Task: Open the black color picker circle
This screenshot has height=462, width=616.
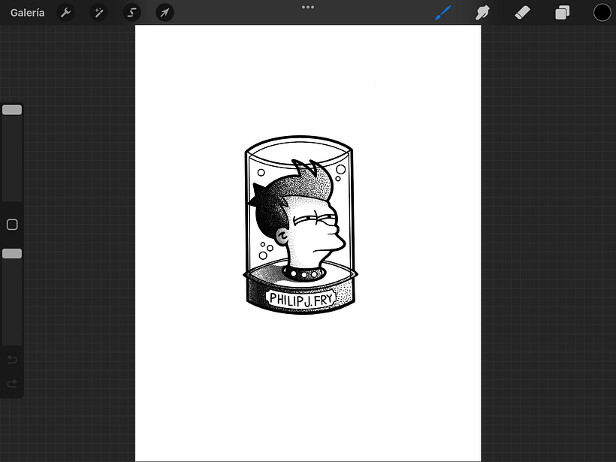Action: [x=602, y=13]
